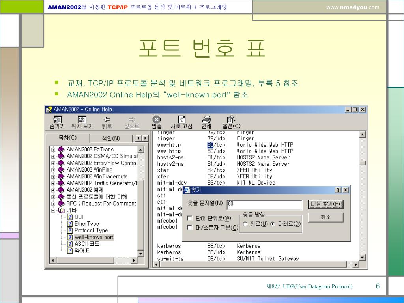Click the AMAN2002 WinPing book icon
The height and width of the screenshot is (303, 404).
61,170
